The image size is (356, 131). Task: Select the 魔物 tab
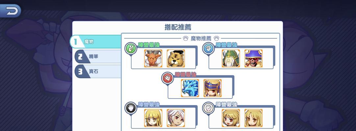tap(95, 42)
